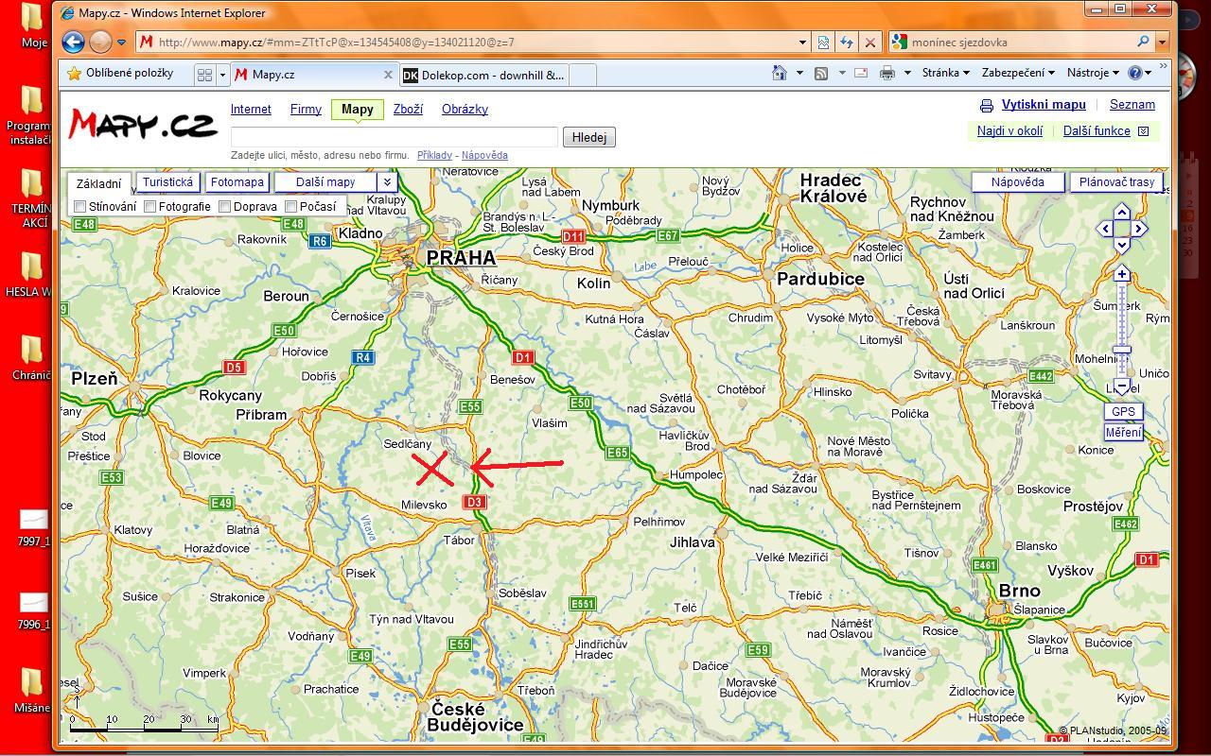Click the search magnifier icon
Screen dimensions: 1211x756
(x=1143, y=42)
